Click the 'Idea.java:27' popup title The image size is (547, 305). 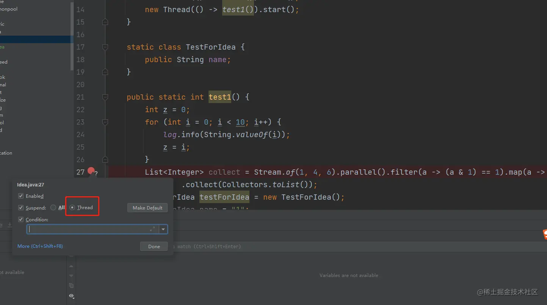pos(31,185)
